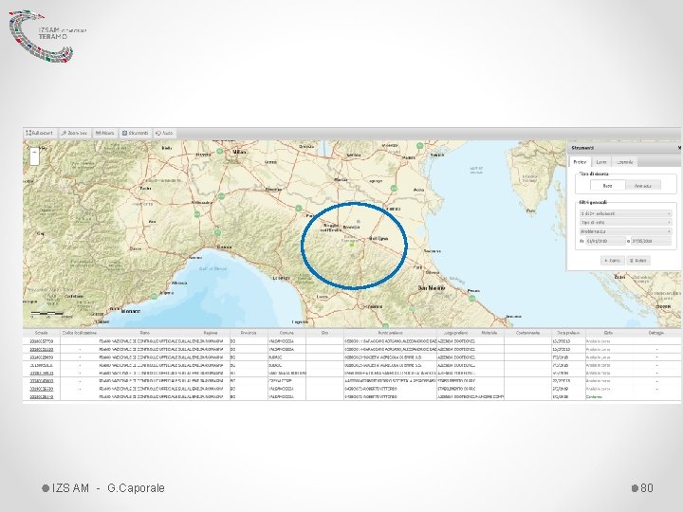Select Base search type
This screenshot has height=512, width=683.
coord(607,186)
